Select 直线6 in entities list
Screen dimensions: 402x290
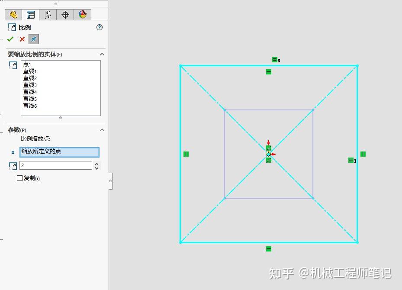tap(30, 106)
